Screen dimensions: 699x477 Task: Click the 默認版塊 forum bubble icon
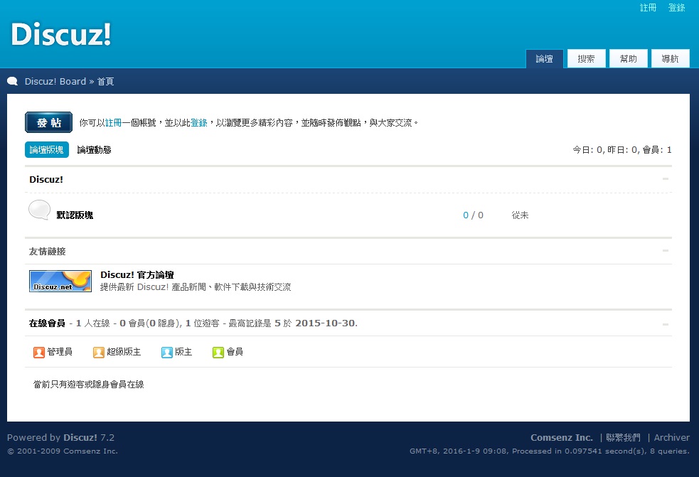39,210
